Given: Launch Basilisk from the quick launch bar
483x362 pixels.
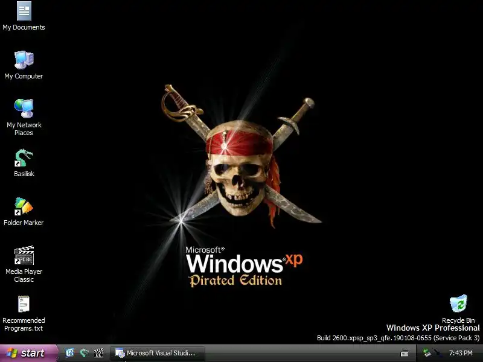Looking at the screenshot, I should click(x=84, y=353).
